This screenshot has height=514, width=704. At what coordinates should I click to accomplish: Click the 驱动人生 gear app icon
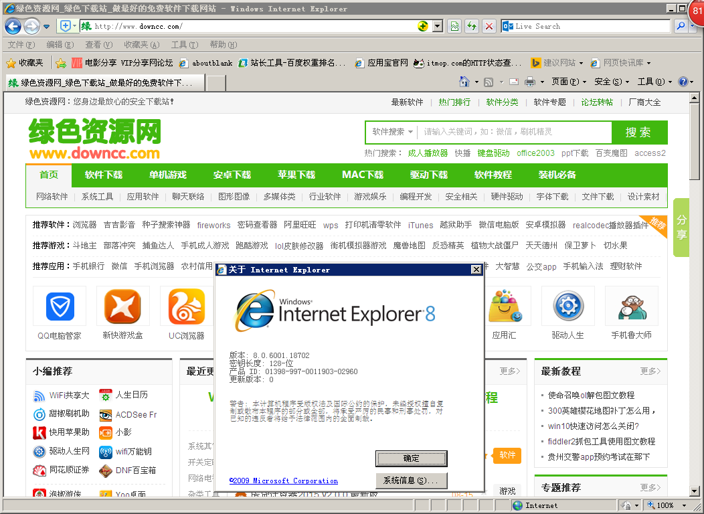click(x=567, y=307)
